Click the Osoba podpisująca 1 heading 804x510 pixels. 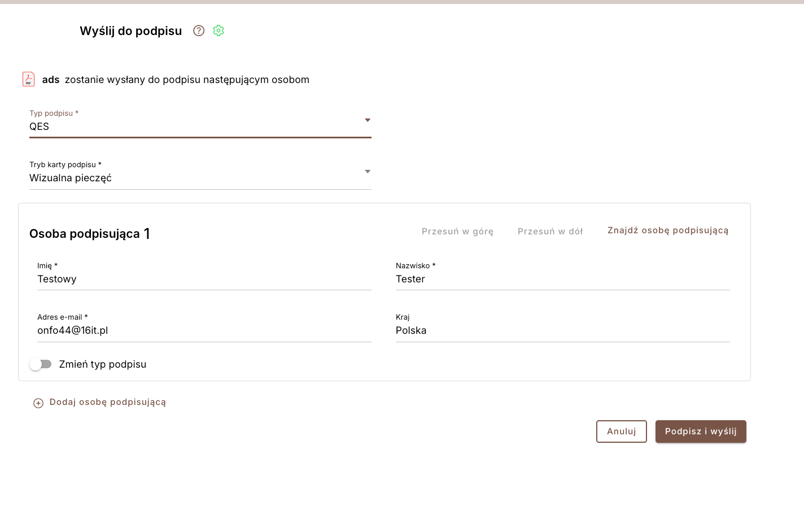tap(90, 233)
